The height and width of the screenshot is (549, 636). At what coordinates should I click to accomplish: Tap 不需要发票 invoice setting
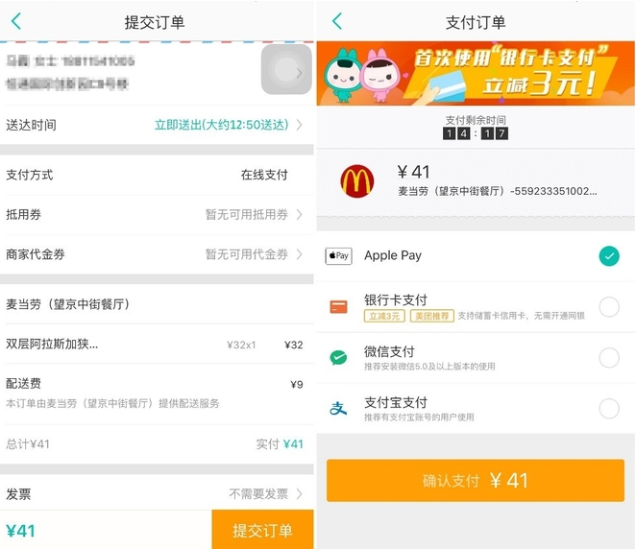pyautogui.click(x=258, y=494)
